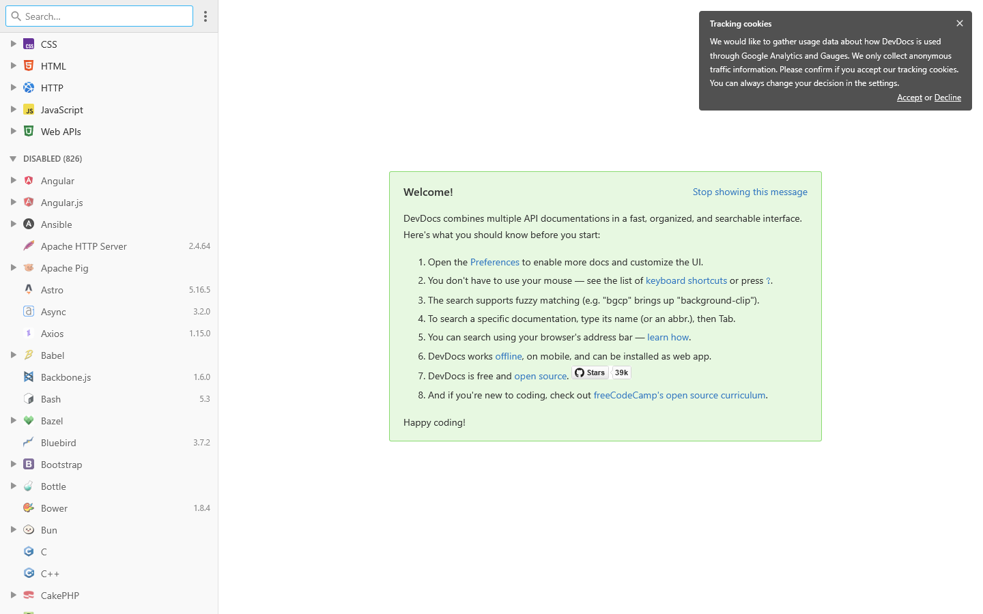Expand the HTTP documentation tree
Image resolution: width=983 pixels, height=614 pixels.
point(13,87)
